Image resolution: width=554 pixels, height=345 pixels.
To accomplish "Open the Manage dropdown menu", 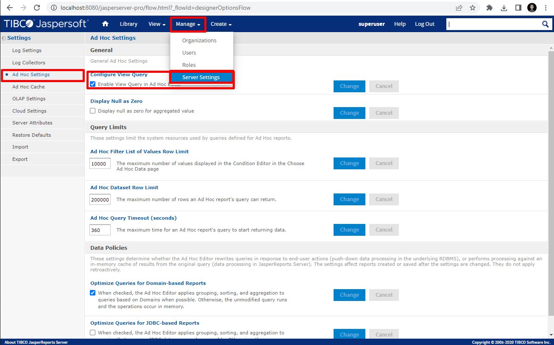I will tap(188, 24).
